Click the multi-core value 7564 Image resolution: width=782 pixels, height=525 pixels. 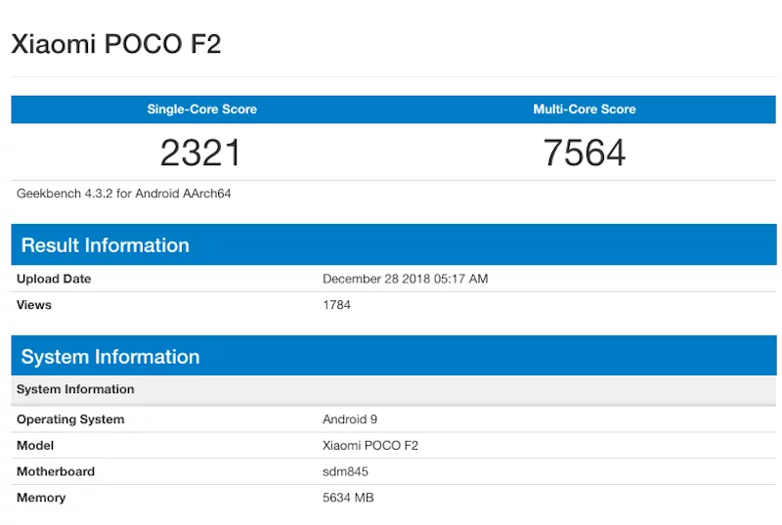point(584,153)
